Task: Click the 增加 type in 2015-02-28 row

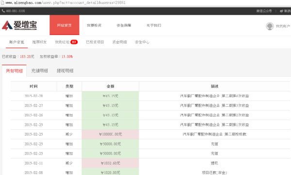Action: [69, 96]
